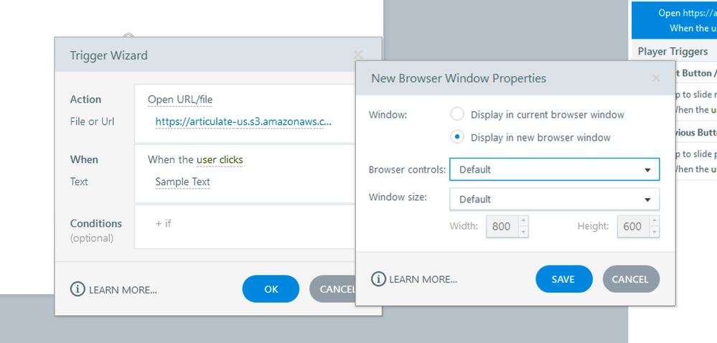Screen dimensions: 717x343
Task: Open the Learn More link in Trigger Wizard
Action: (123, 290)
